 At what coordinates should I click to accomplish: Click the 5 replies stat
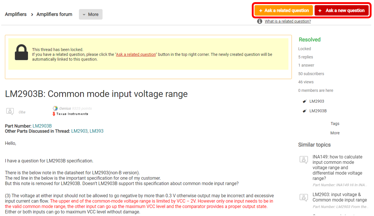tap(306, 57)
